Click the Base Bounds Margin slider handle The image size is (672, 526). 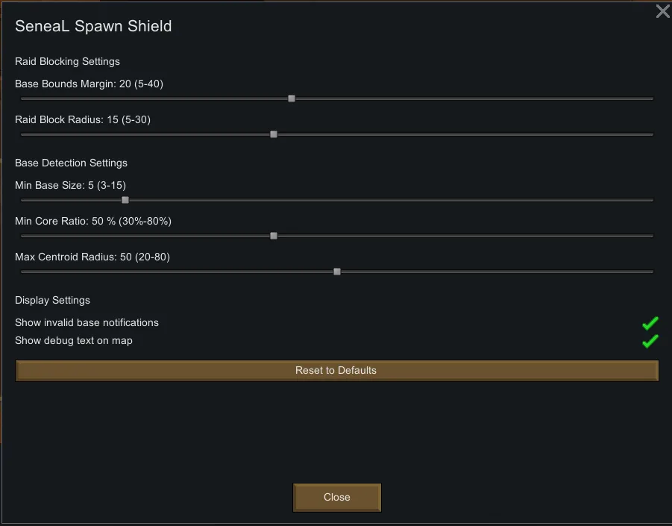[292, 98]
